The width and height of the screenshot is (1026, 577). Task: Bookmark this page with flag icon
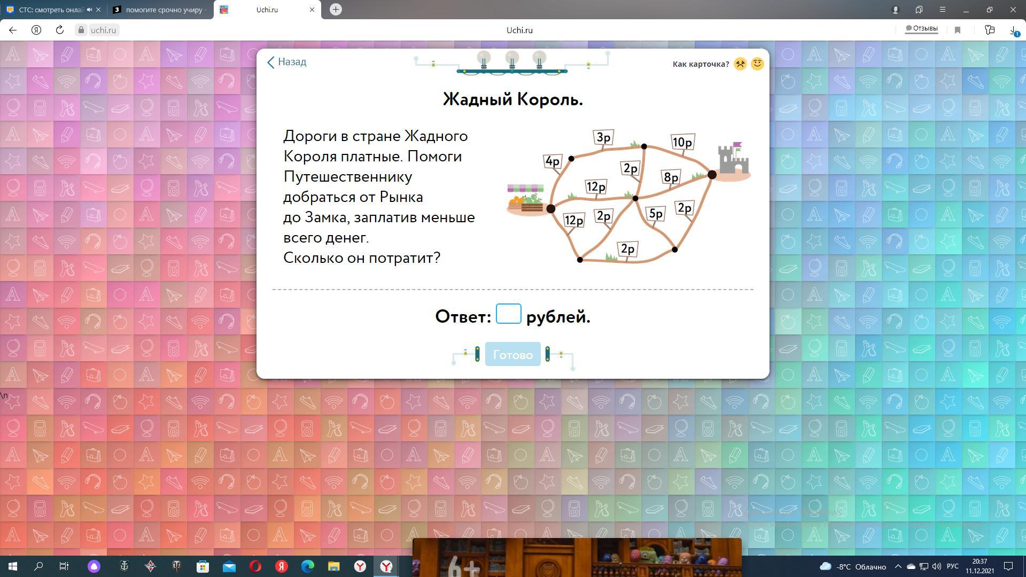coord(958,30)
